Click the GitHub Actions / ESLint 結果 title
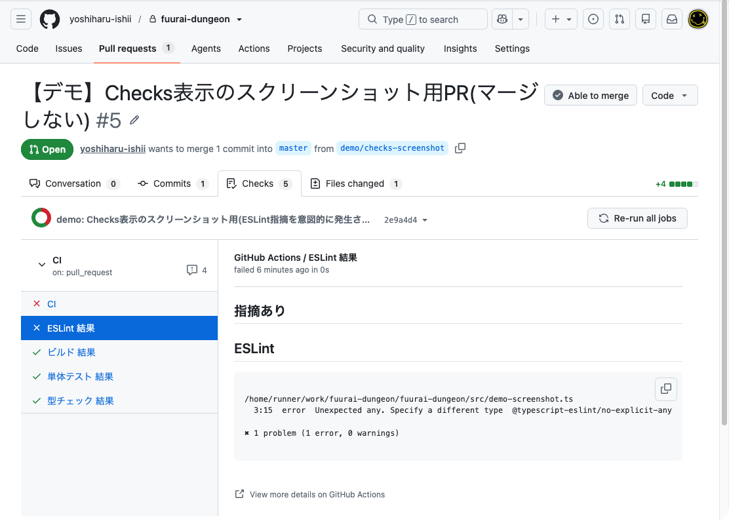The height and width of the screenshot is (521, 729). pos(296,258)
